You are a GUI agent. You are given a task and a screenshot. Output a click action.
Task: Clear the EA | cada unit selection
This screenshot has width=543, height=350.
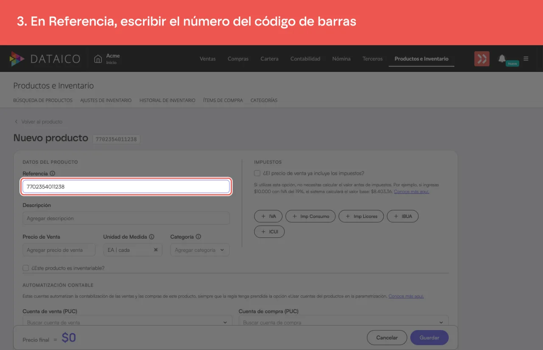click(x=156, y=250)
